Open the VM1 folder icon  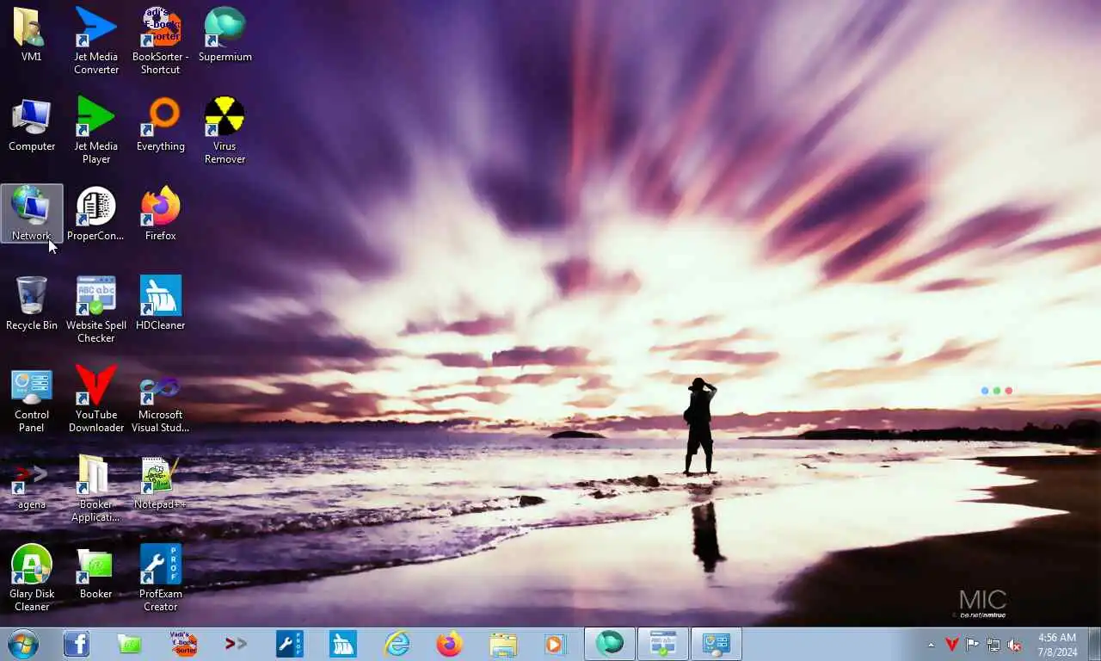pos(32,35)
